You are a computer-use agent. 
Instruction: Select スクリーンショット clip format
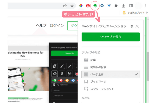[111, 89]
